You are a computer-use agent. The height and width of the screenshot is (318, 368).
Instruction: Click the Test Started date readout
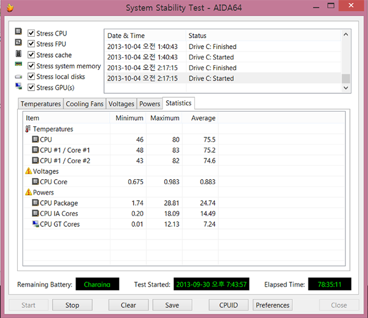pos(211,284)
